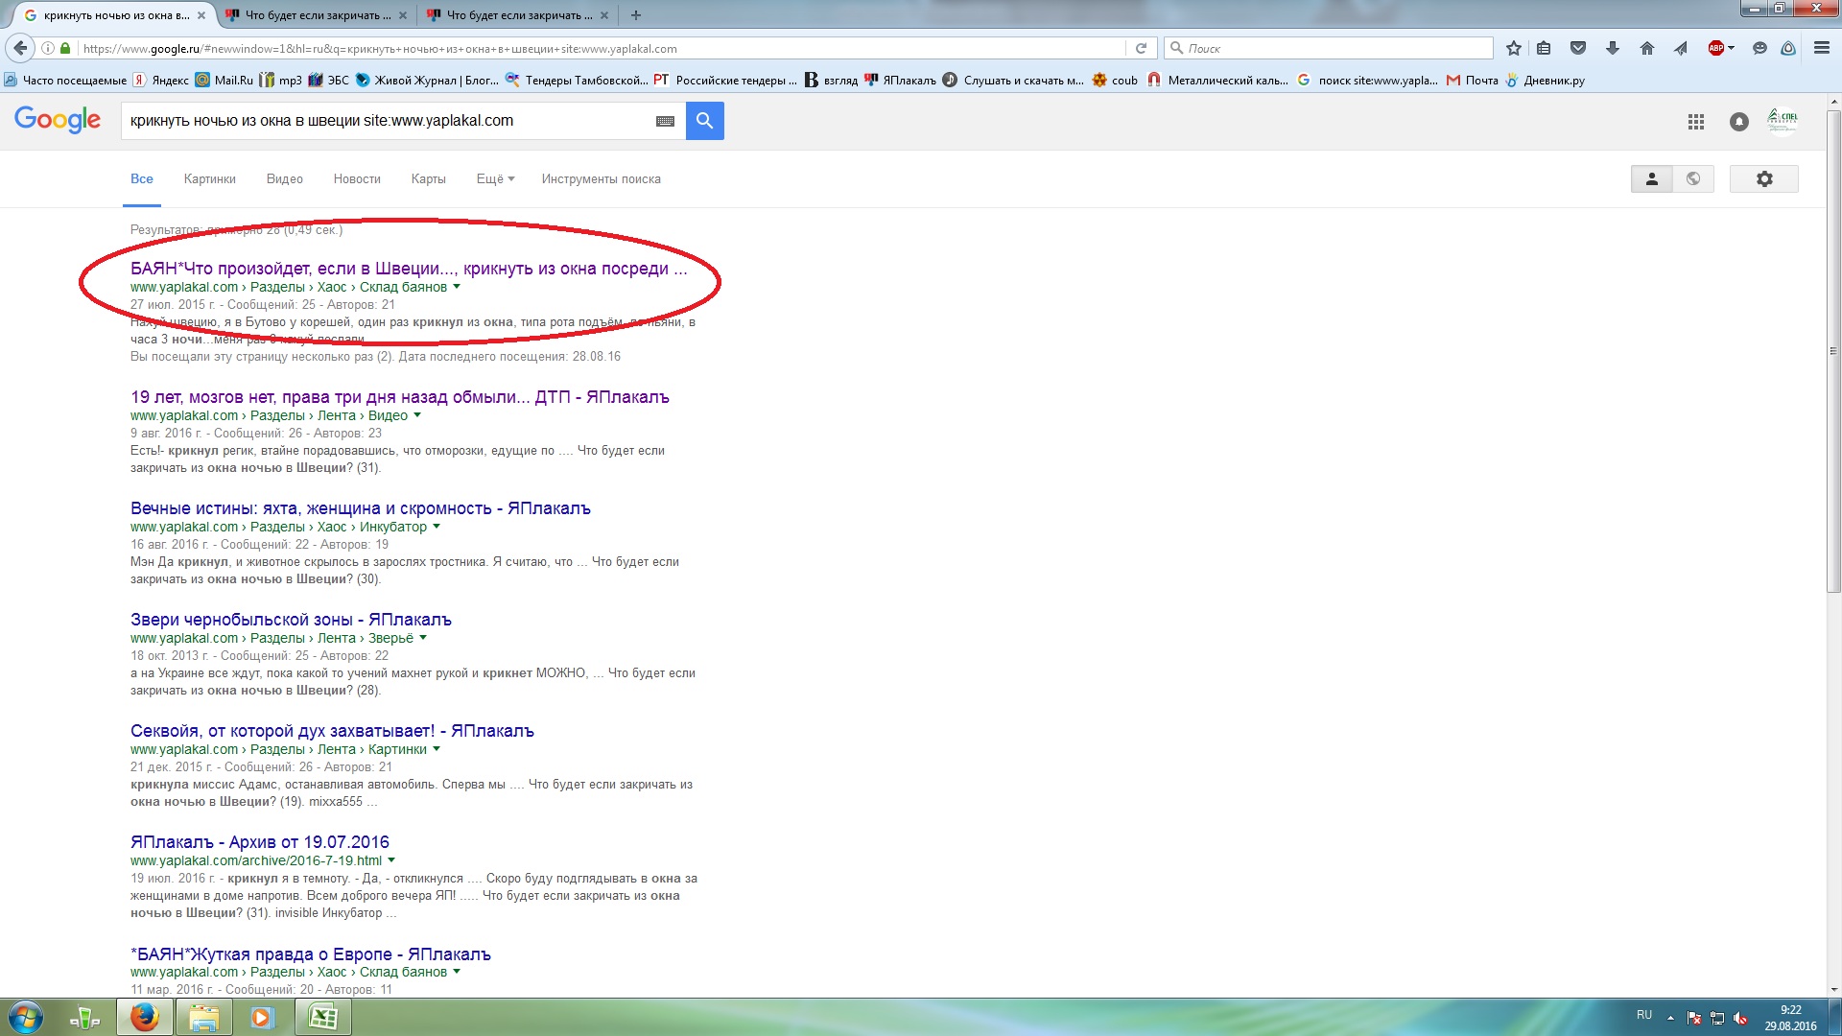Open the Firefox downloads arrow
Screen dimensions: 1842x1036
[x=1613, y=48]
